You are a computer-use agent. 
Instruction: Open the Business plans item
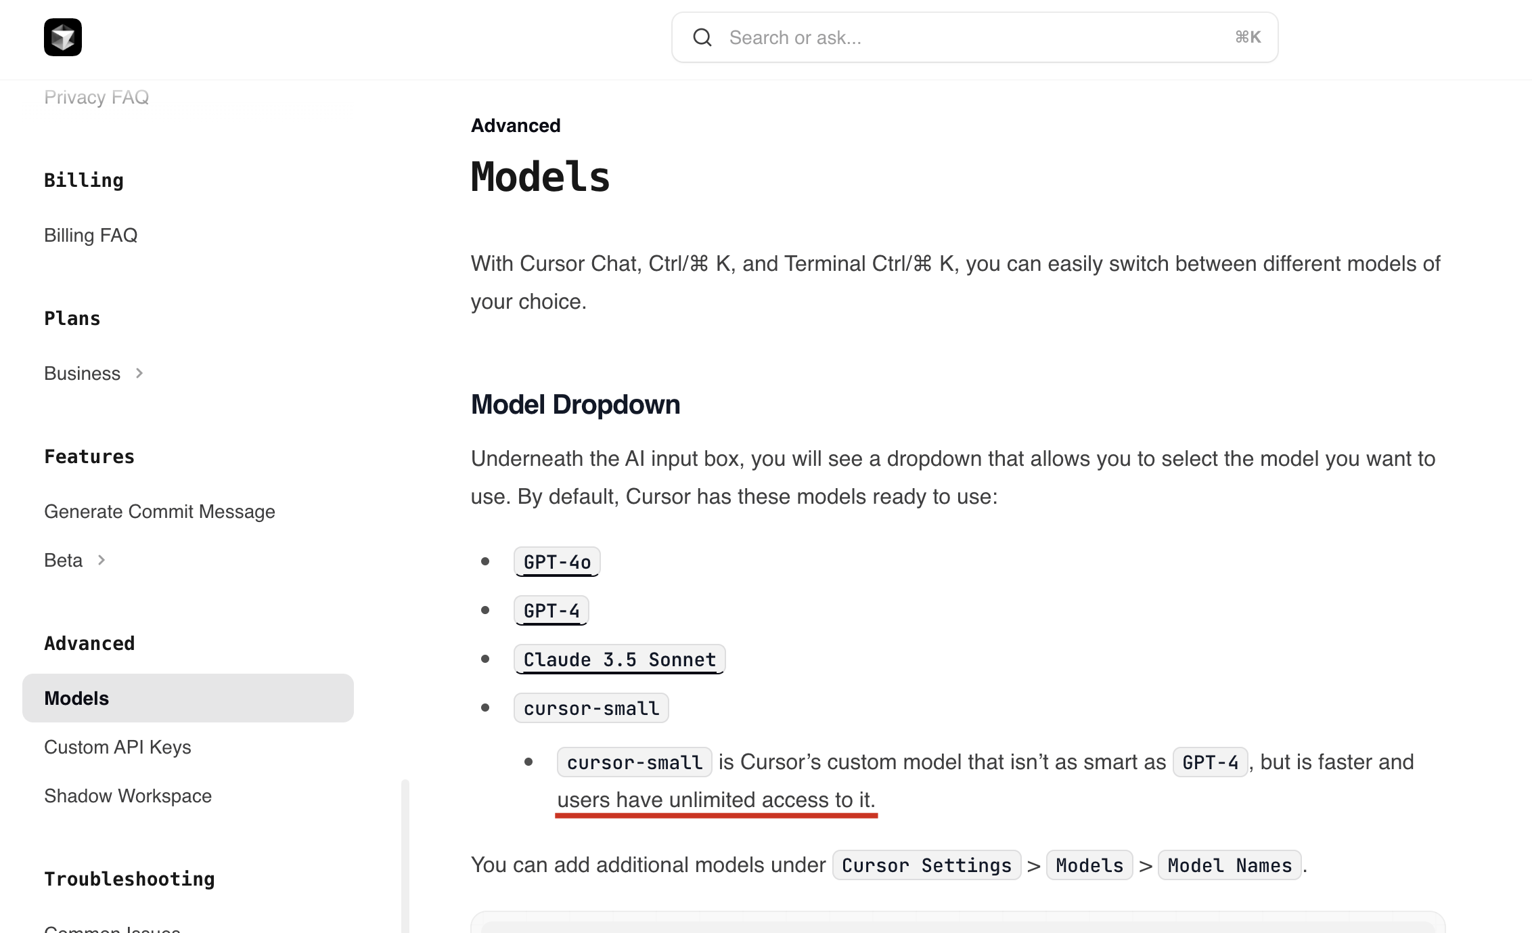click(82, 373)
